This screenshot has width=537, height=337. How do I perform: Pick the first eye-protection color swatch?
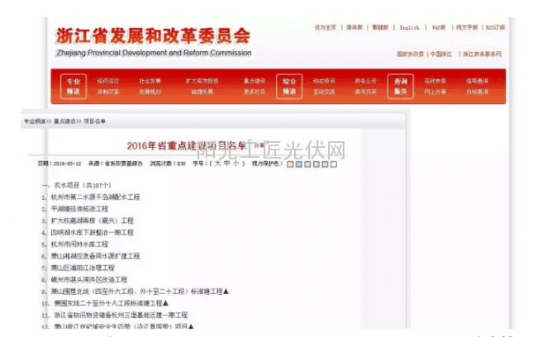pos(290,164)
